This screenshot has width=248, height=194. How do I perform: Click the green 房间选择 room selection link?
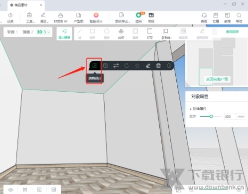232,31
